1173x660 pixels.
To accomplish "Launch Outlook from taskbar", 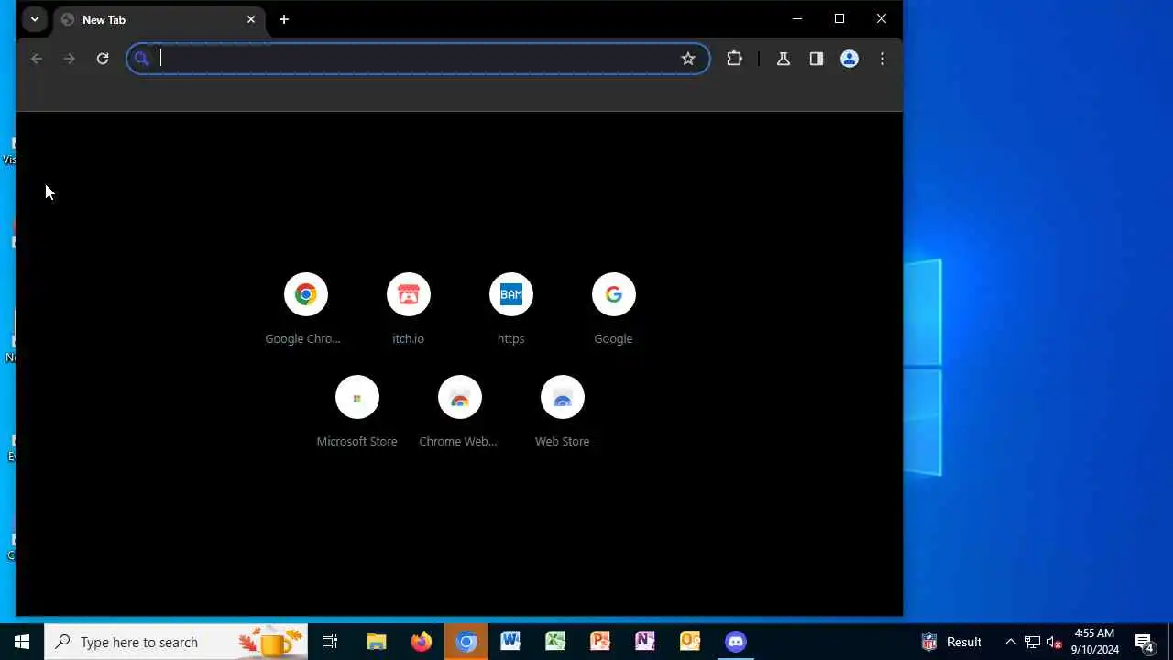I will pyautogui.click(x=690, y=642).
